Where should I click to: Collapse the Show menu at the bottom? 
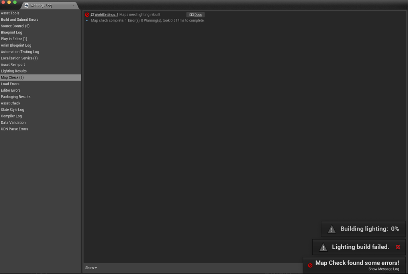tap(90, 268)
